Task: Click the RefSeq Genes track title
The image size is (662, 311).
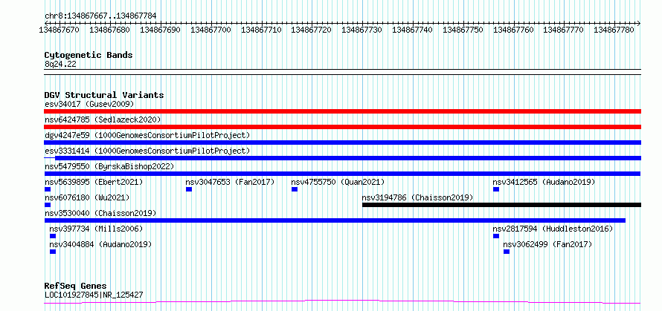Action: pos(75,286)
